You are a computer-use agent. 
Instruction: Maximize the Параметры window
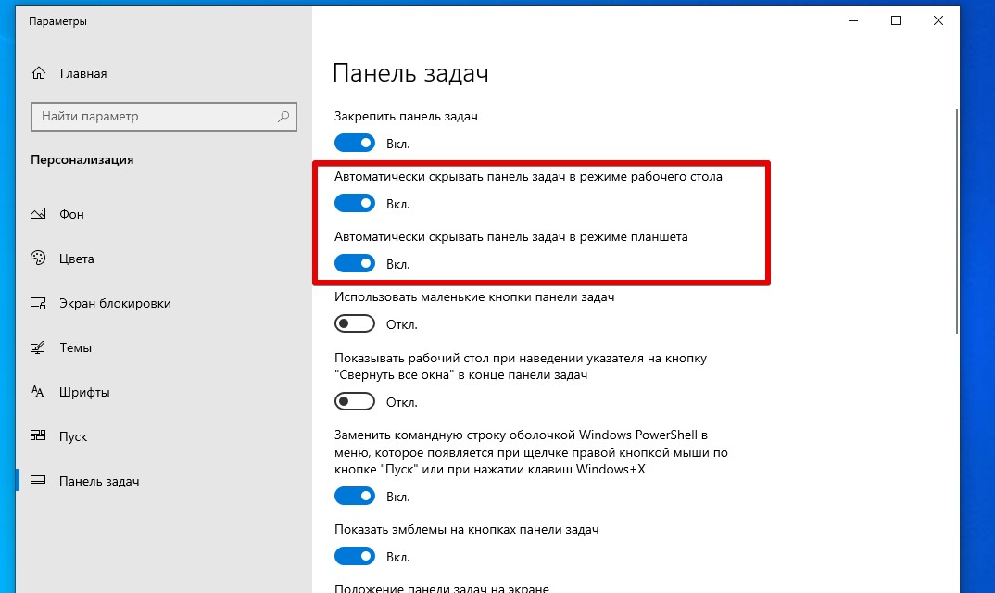[x=895, y=20]
